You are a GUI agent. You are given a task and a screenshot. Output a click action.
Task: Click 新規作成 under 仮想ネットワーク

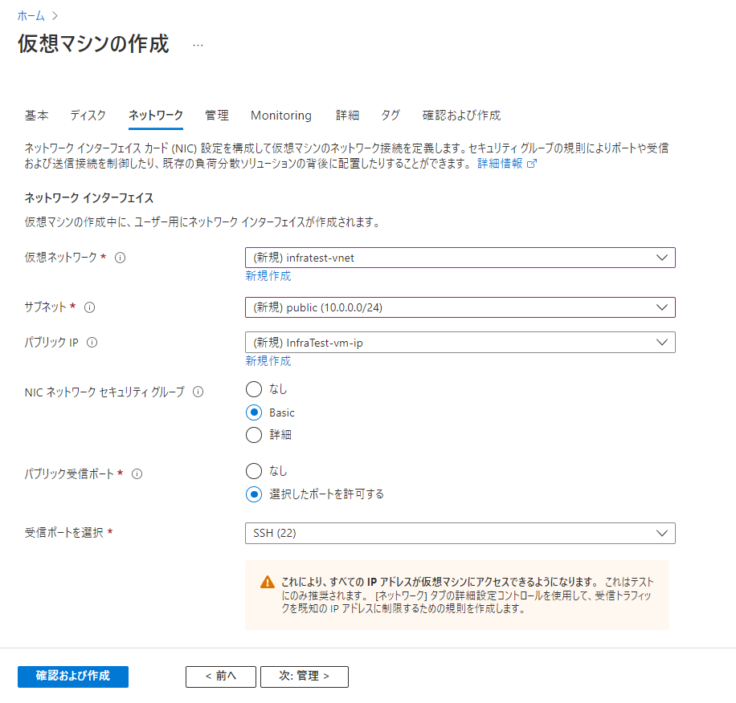point(268,276)
